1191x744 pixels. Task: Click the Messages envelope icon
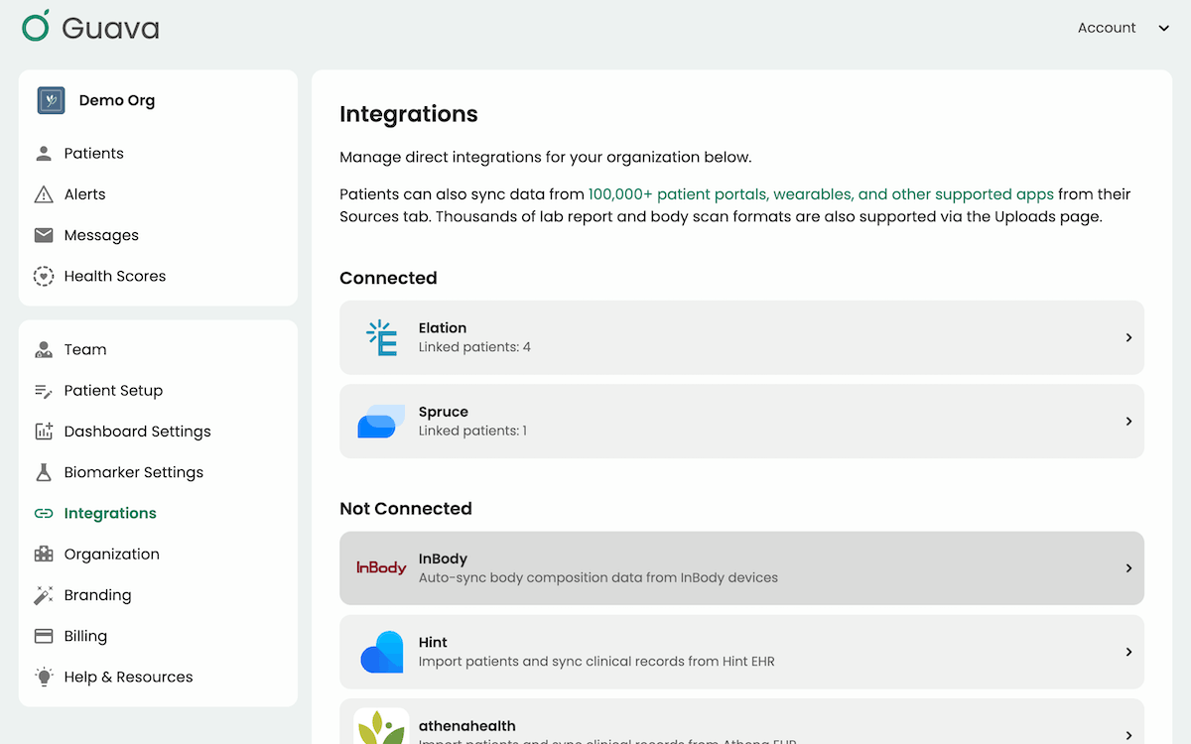coord(44,235)
